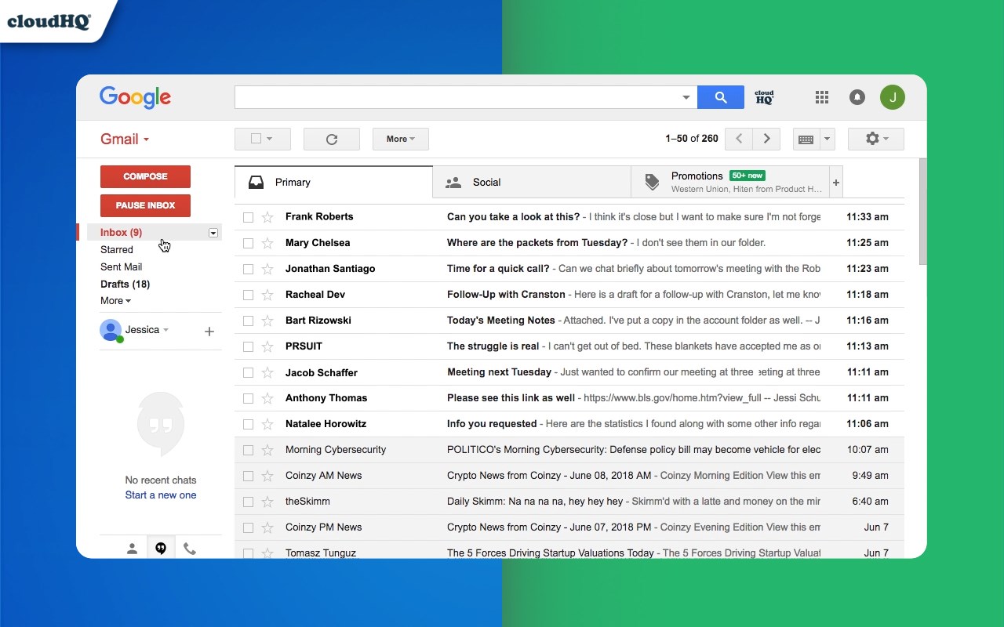Tick the Jonathan Santiago email checkbox
The height and width of the screenshot is (627, 1004).
pyautogui.click(x=248, y=269)
